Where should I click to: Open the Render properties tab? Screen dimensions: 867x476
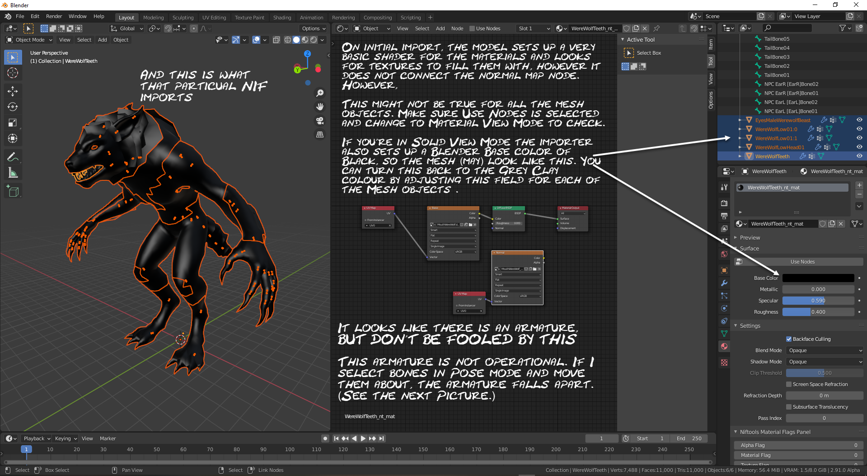[x=724, y=203]
